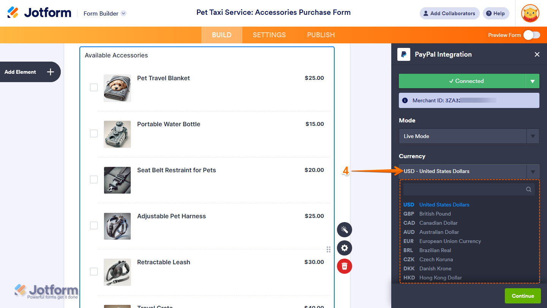Click the red trash delete icon
The image size is (547, 308).
[345, 266]
